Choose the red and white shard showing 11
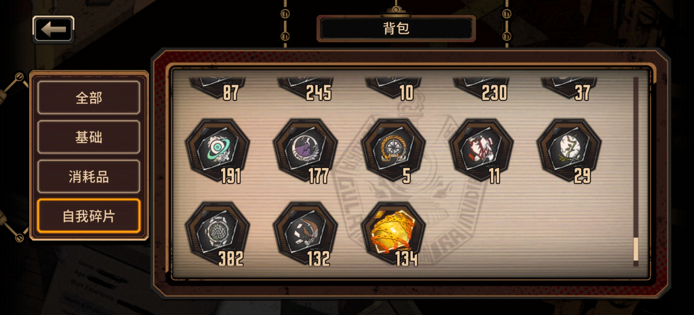 [x=481, y=150]
